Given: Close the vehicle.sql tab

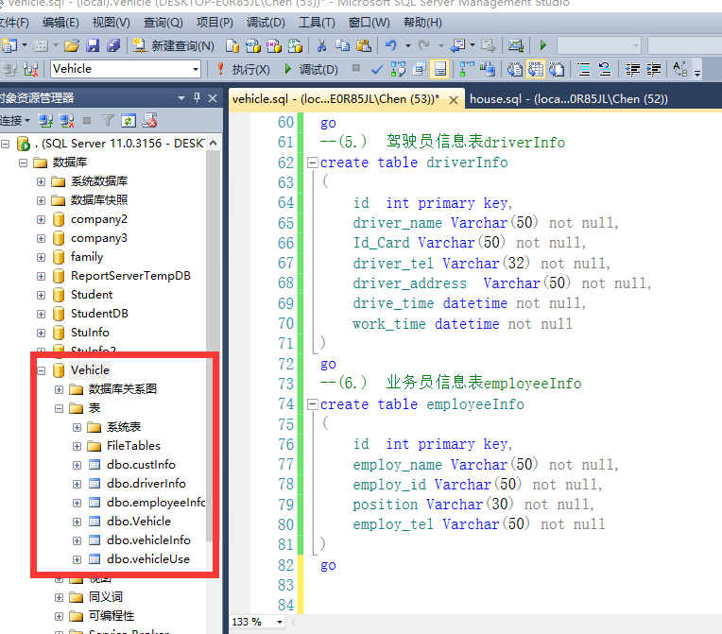Looking at the screenshot, I should (x=453, y=100).
